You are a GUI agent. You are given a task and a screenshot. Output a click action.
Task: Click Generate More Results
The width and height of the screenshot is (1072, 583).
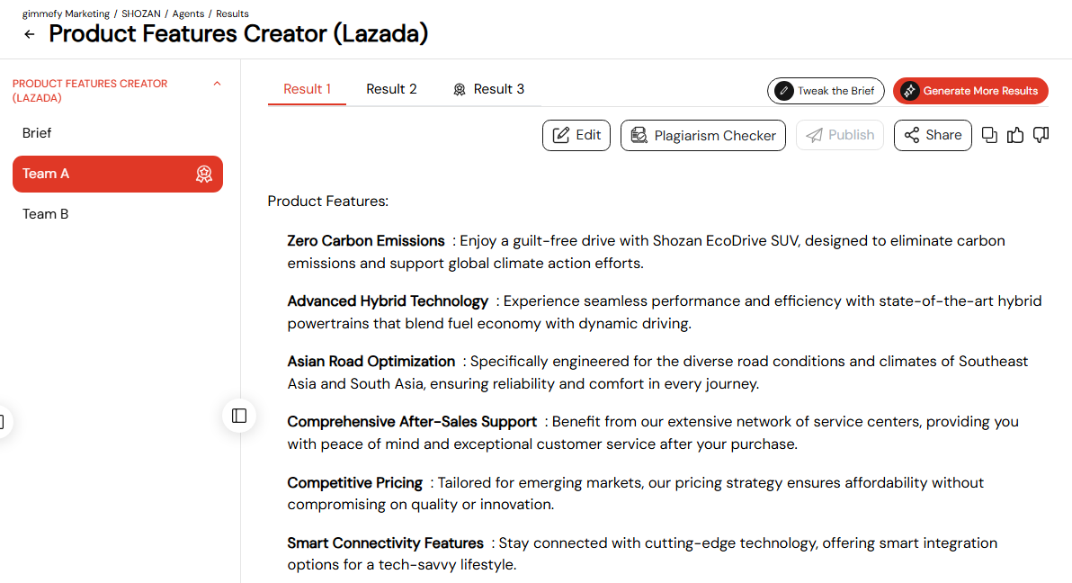coord(970,91)
